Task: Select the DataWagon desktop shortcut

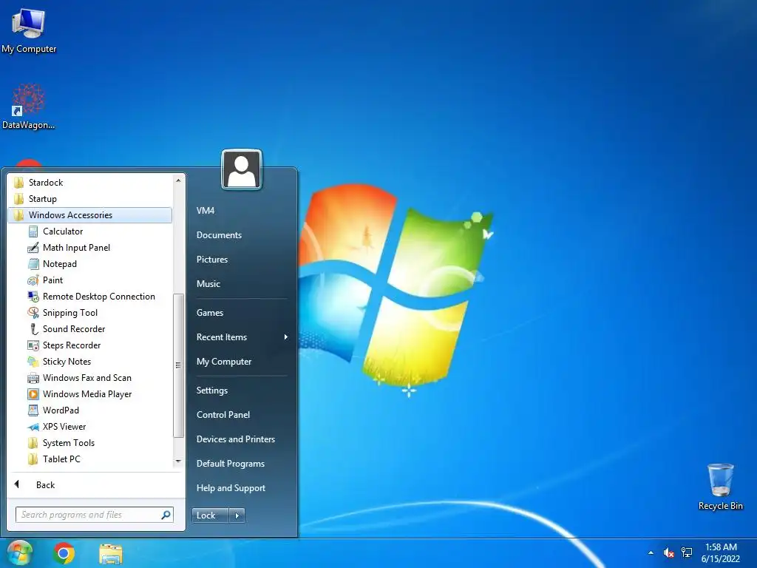Action: [29, 107]
